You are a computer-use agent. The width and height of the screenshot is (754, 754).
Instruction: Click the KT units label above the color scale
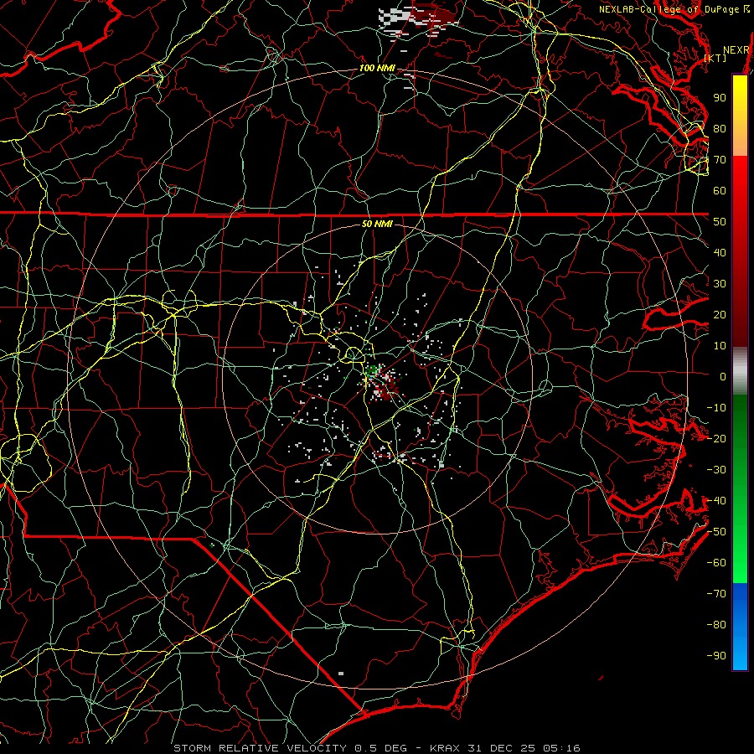(715, 58)
